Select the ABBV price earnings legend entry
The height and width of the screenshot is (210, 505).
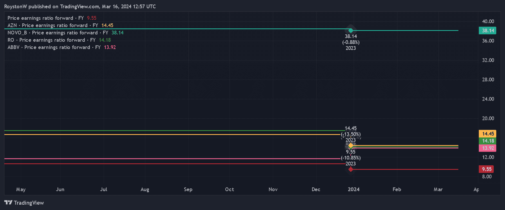(x=61, y=47)
